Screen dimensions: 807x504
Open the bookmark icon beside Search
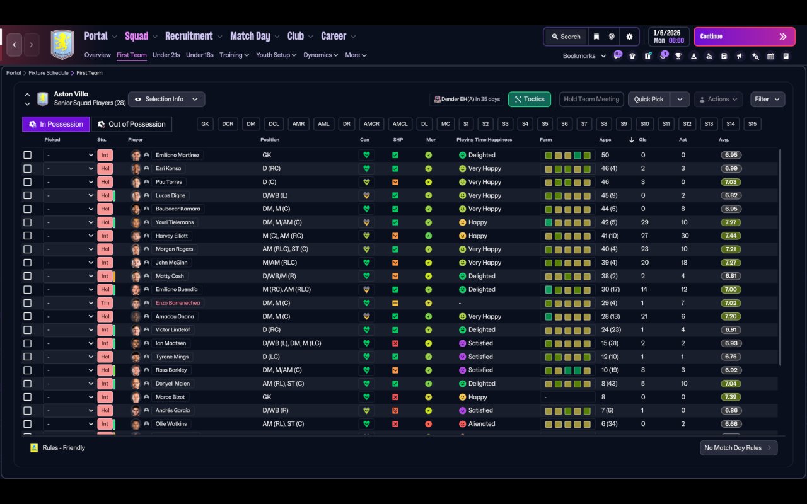tap(596, 37)
